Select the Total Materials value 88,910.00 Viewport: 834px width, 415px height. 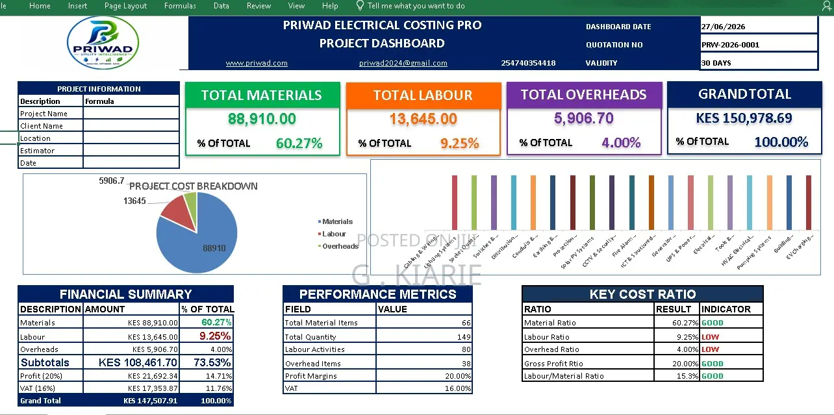pyautogui.click(x=262, y=119)
